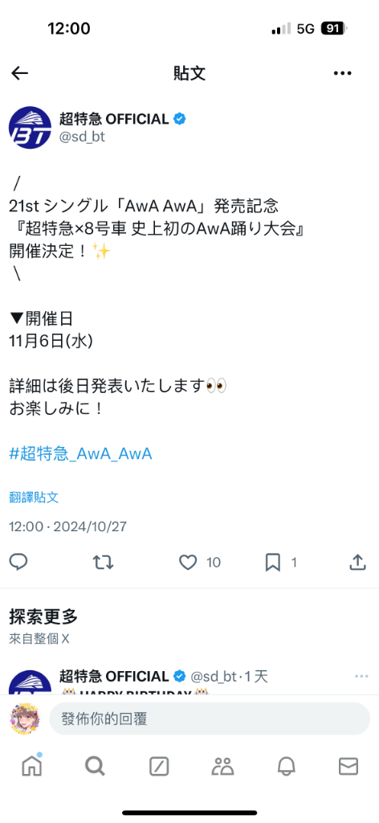The height and width of the screenshot is (823, 379).
Task: Open the Search tab
Action: click(x=95, y=767)
